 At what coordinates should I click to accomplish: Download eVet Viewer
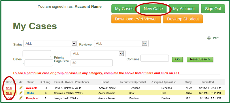click(x=136, y=19)
